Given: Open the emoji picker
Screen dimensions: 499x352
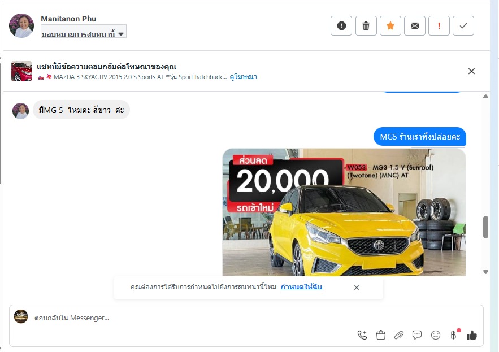Looking at the screenshot, I should 435,335.
